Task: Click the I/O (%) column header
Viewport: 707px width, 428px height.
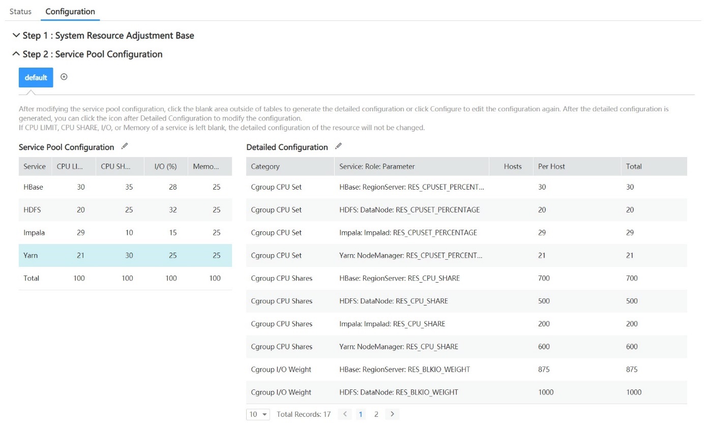Action: click(x=165, y=166)
